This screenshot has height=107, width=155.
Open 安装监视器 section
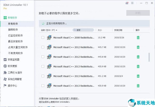13,60
